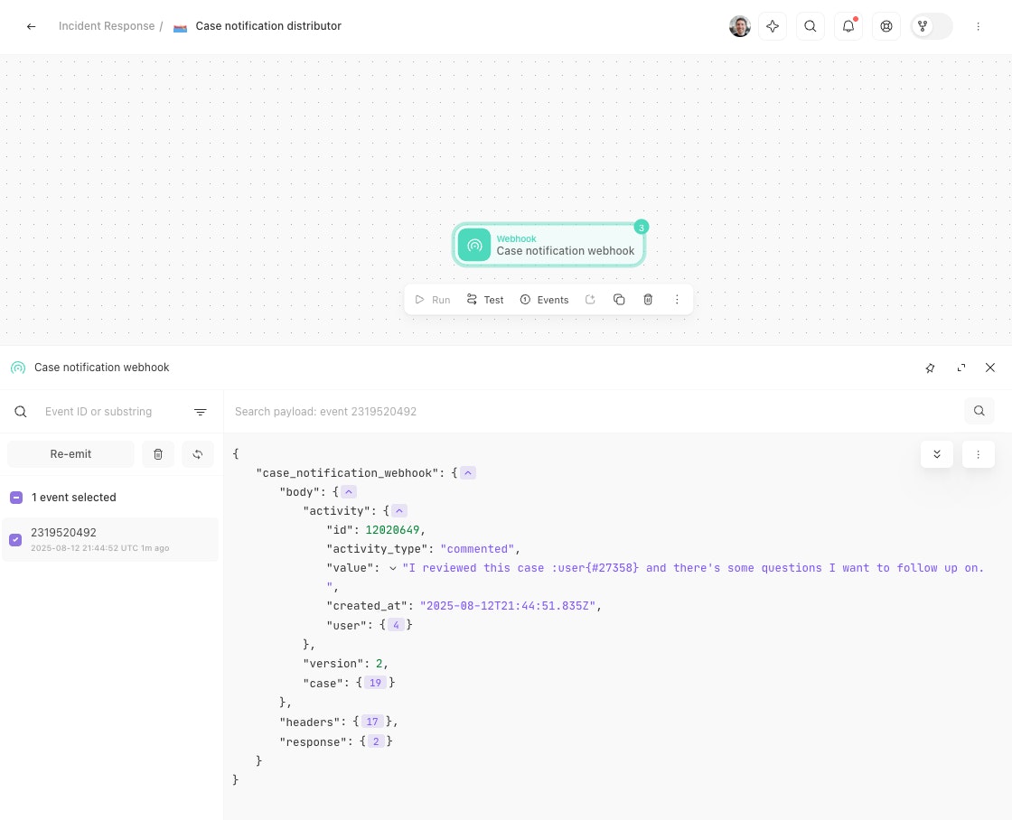Collapse the "body" JSON object
Viewport: 1012px width, 820px height.
click(349, 492)
